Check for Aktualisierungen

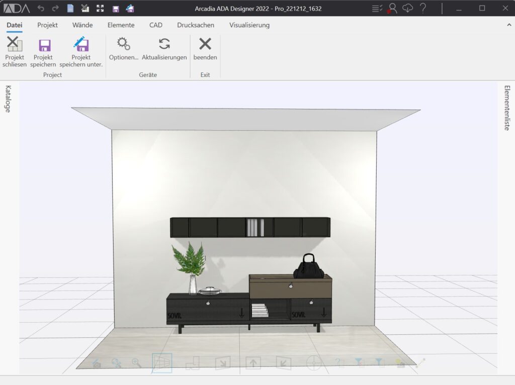[164, 44]
